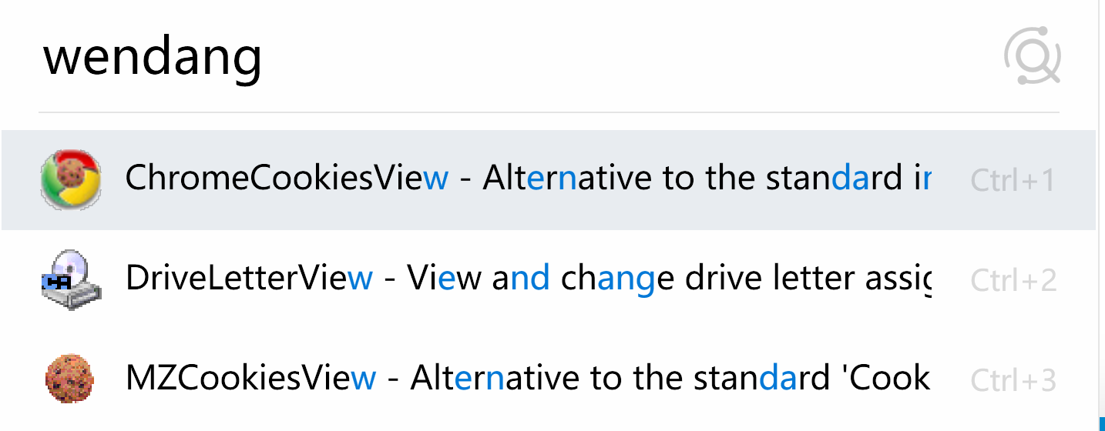This screenshot has width=1105, height=431.
Task: Open MZCookiesView 'Alternative to the standard Cook' description
Action: pos(670,378)
